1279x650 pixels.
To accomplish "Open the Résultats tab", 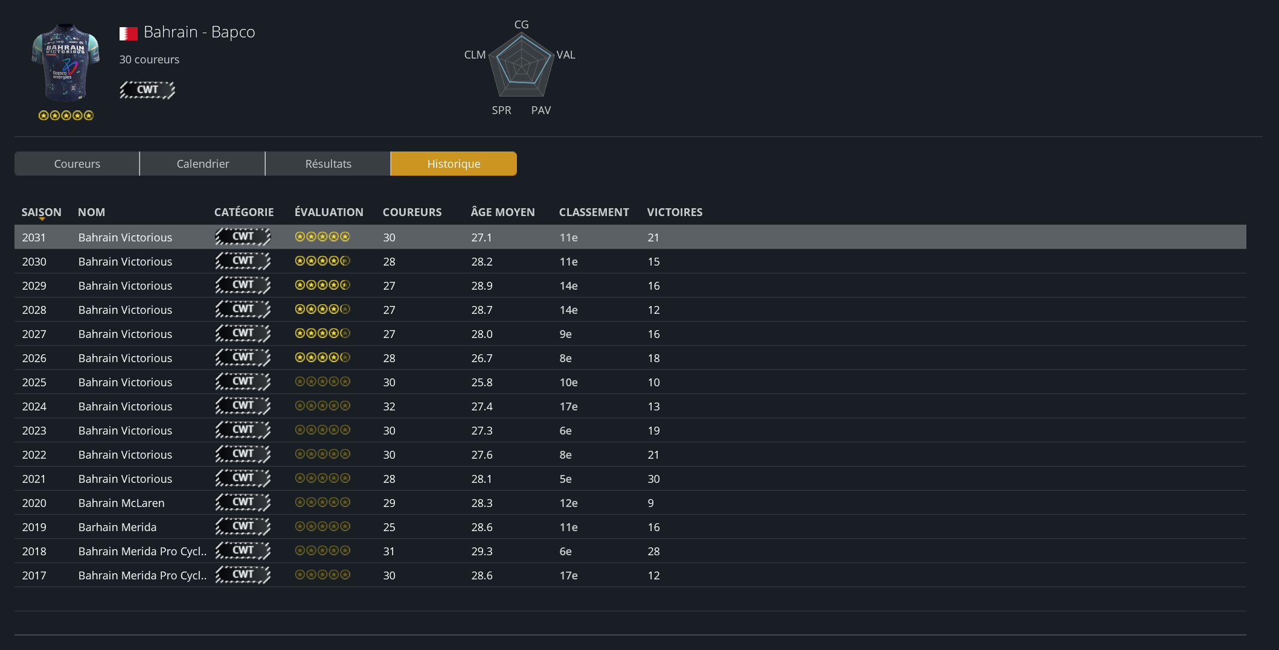I will (328, 164).
